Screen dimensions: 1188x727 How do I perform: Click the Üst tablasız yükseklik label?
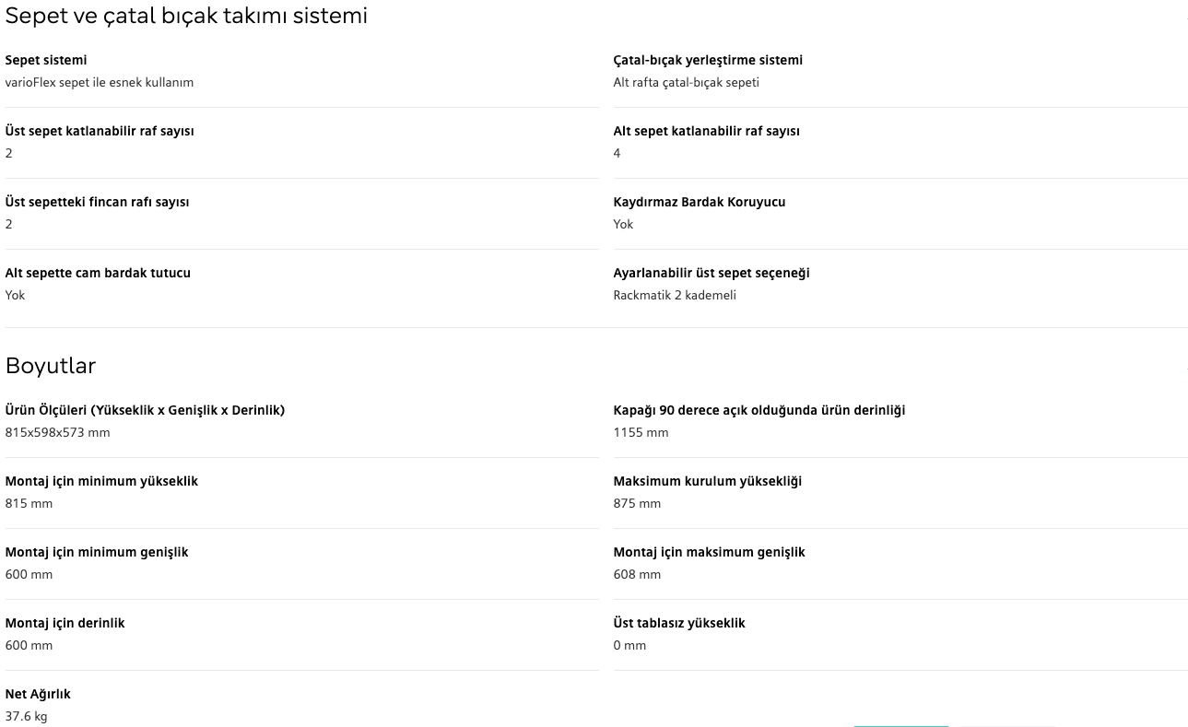[679, 623]
